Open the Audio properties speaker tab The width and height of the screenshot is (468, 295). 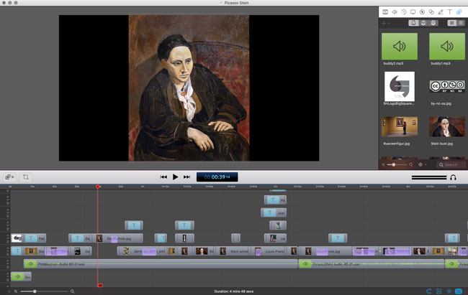click(x=395, y=12)
